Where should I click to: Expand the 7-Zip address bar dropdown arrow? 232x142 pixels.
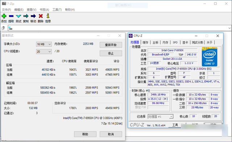[x=229, y=28]
